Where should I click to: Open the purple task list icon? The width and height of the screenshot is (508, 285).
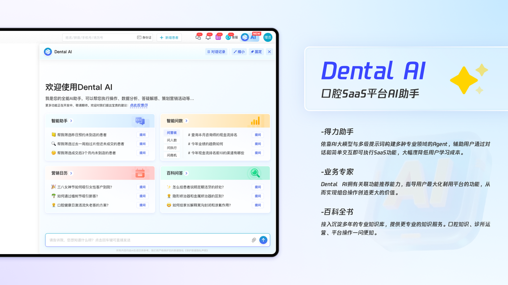[219, 38]
